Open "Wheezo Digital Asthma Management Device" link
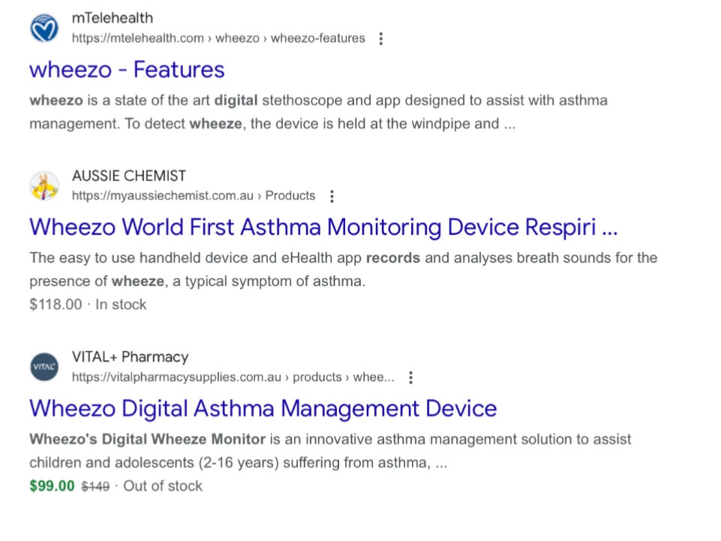The image size is (721, 541). click(x=263, y=408)
